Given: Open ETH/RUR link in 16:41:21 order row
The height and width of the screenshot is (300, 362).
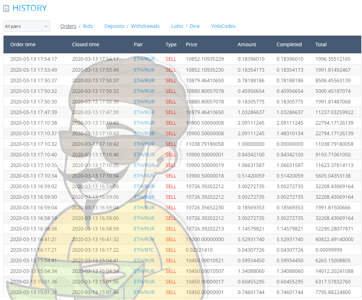Looking at the screenshot, I should tap(144, 239).
